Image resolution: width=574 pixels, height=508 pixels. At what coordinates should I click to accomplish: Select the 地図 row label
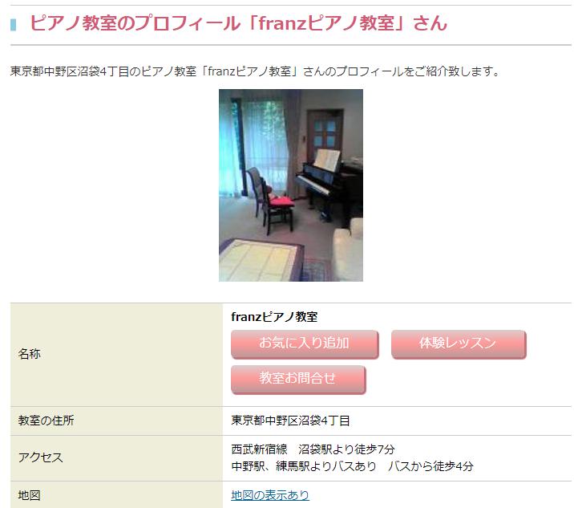pos(29,495)
